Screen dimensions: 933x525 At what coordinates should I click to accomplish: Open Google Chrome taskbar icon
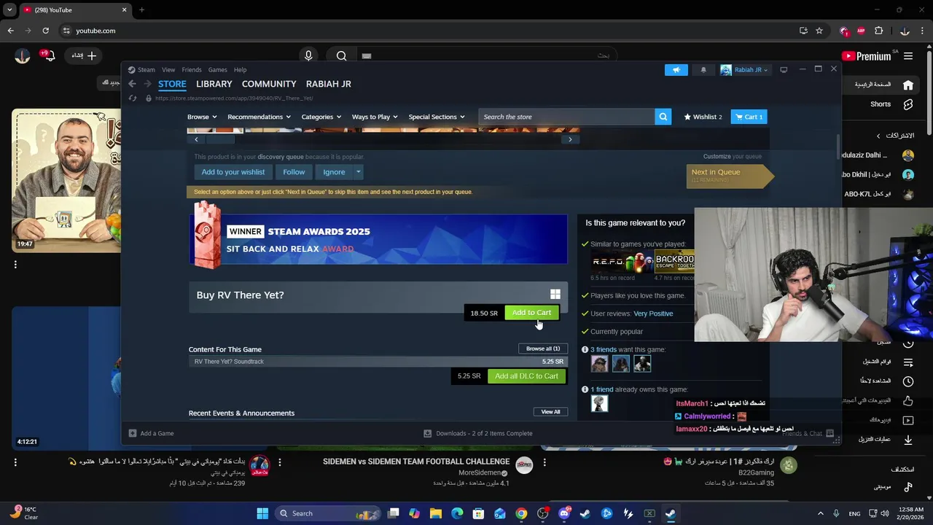click(521, 513)
